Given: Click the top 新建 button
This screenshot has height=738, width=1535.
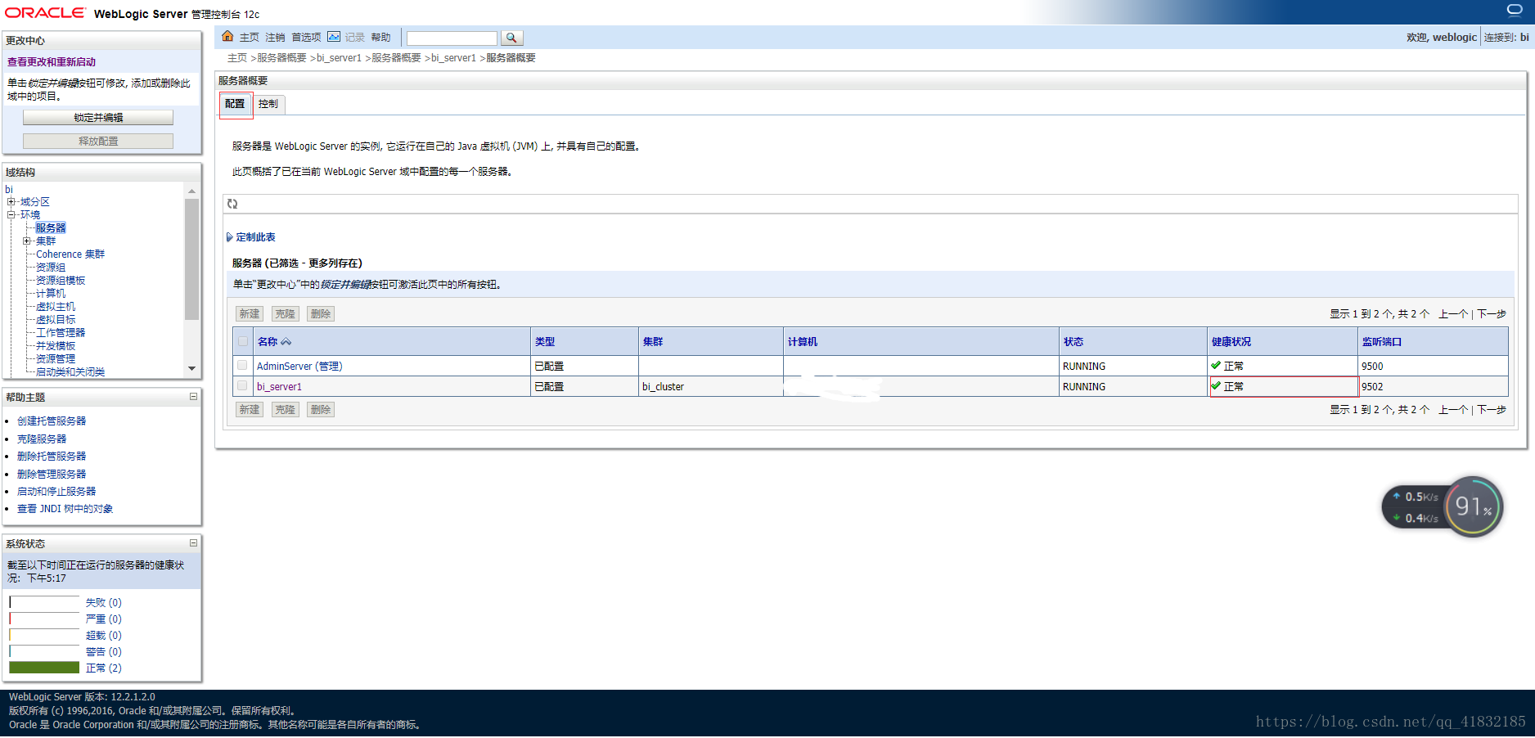Looking at the screenshot, I should (x=250, y=314).
